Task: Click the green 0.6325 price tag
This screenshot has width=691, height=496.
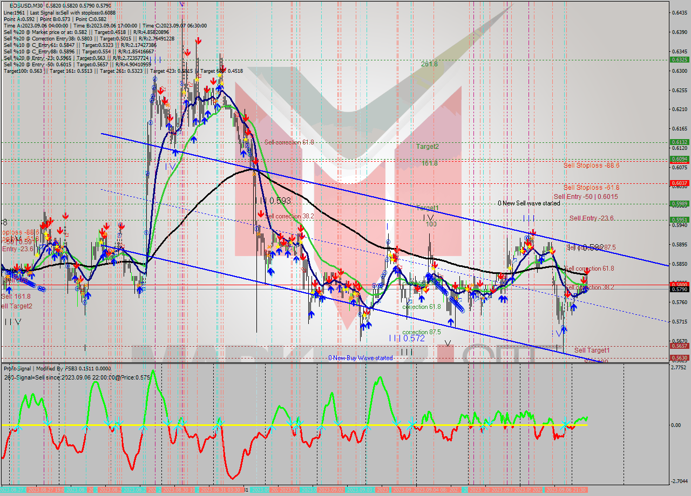Action: point(679,59)
